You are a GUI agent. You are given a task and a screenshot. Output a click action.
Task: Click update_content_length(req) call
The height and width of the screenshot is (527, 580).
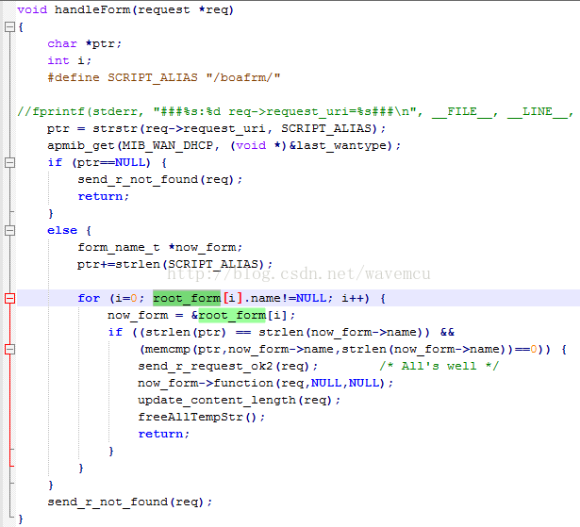coord(235,400)
